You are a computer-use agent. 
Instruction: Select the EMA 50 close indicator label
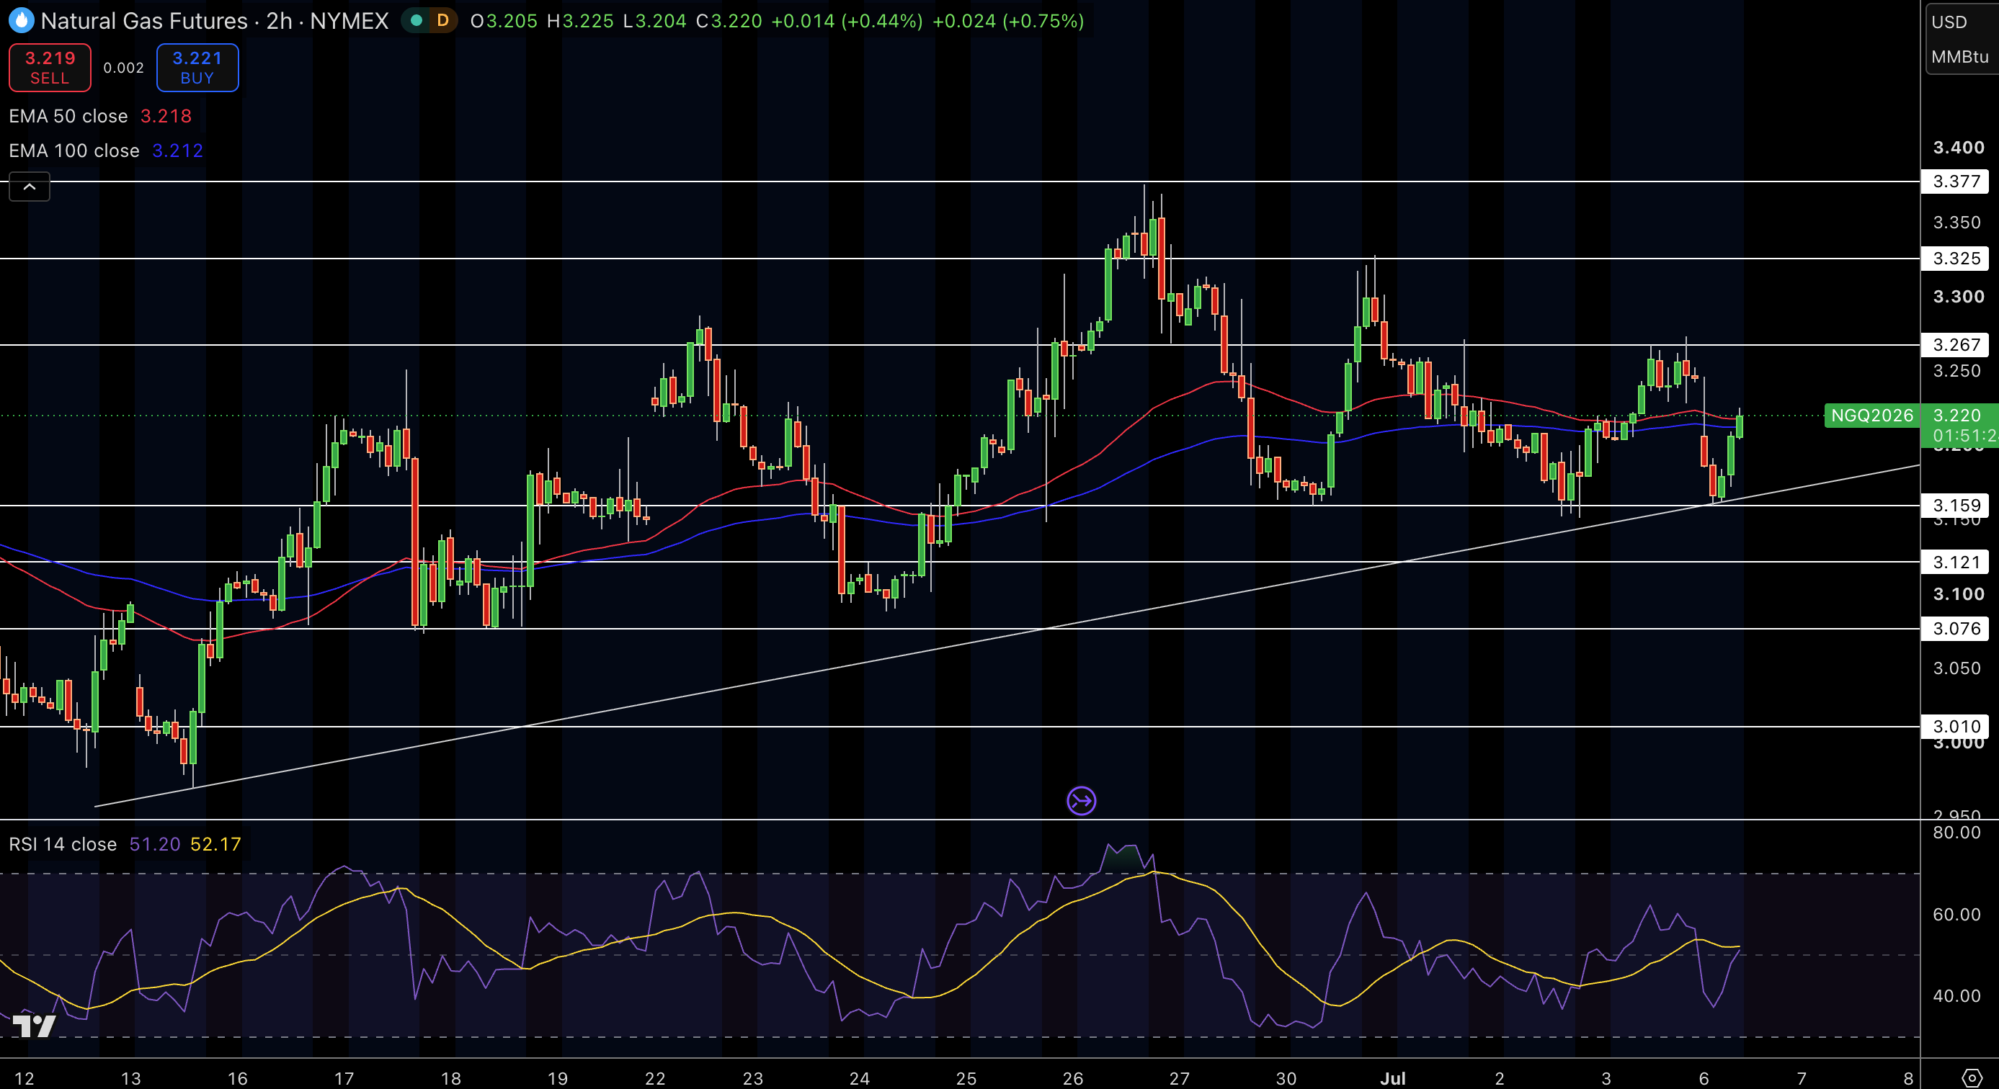pos(68,117)
